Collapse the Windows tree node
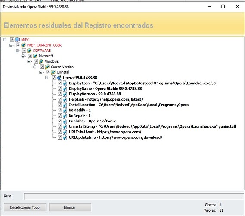The width and height of the screenshot is (245, 216). pos(29,61)
